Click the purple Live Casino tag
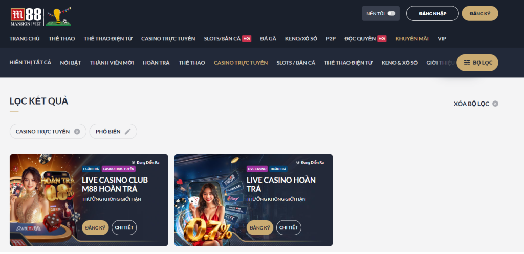This screenshot has height=254, width=524. point(257,169)
